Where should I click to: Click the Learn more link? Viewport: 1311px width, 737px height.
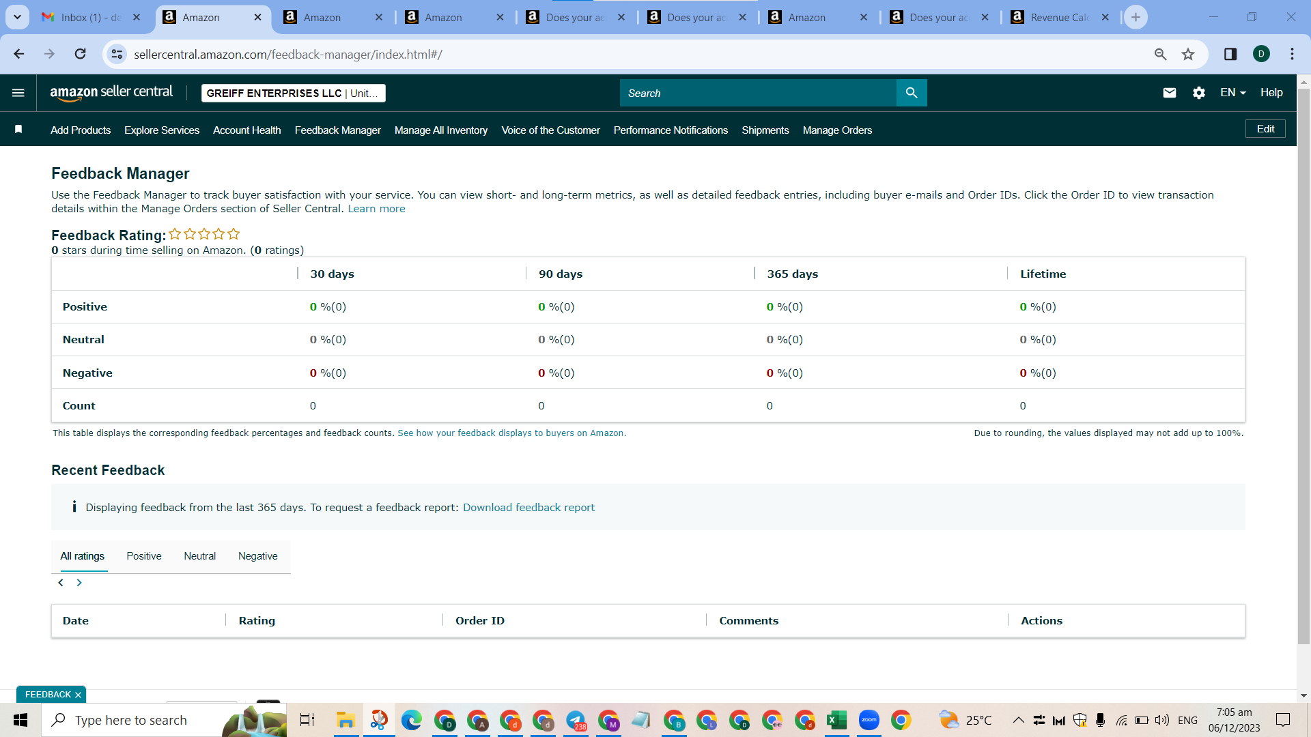(377, 209)
